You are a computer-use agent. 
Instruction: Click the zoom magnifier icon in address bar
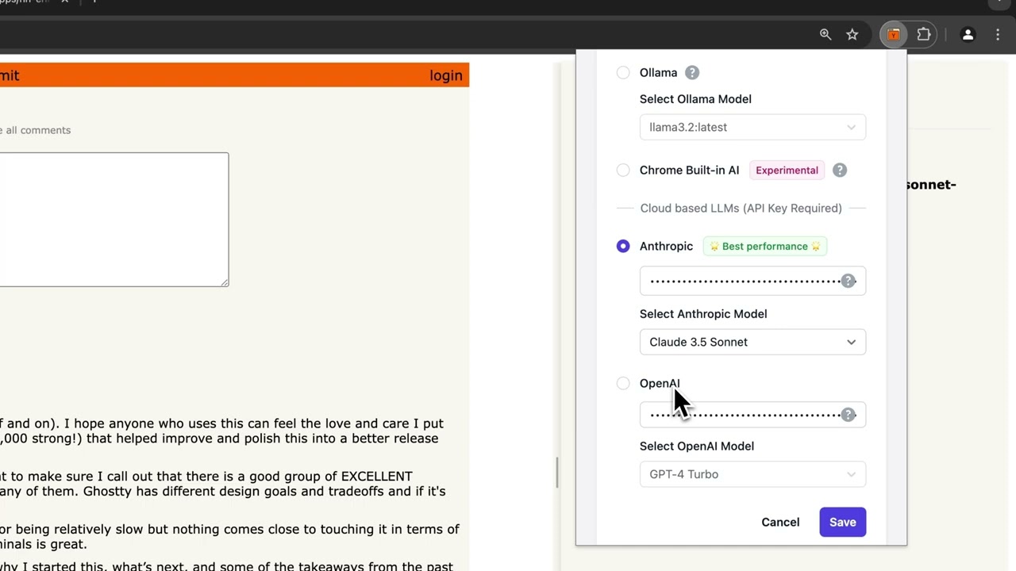coord(825,34)
